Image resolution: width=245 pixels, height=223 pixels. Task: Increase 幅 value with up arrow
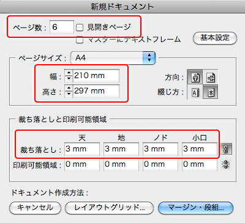click(x=69, y=73)
